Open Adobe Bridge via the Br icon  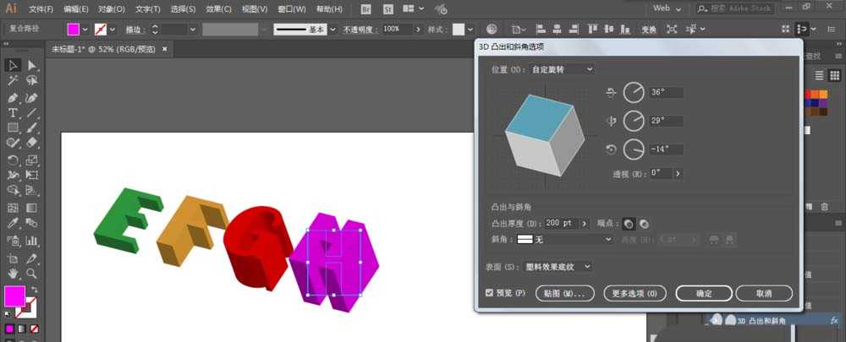point(365,9)
